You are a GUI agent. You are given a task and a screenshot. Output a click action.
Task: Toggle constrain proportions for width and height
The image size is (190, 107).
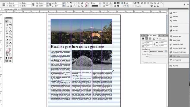(33, 5)
